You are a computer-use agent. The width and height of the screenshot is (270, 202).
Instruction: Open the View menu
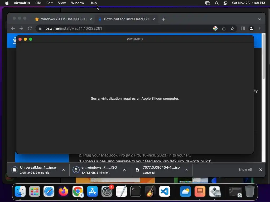[62, 3]
